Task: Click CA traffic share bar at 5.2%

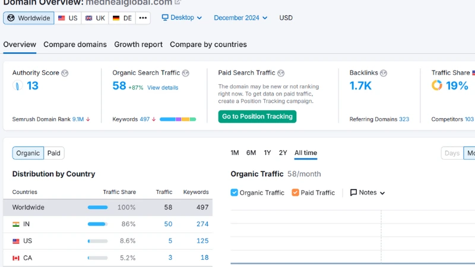Action: pos(97,258)
